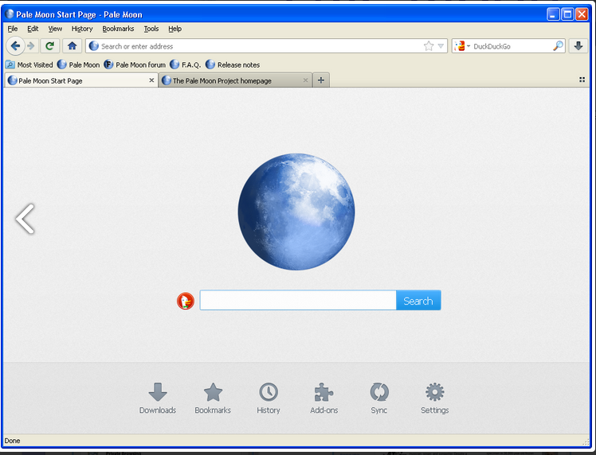Click the Pale Moon globe logo
The image size is (596, 455).
pyautogui.click(x=296, y=212)
